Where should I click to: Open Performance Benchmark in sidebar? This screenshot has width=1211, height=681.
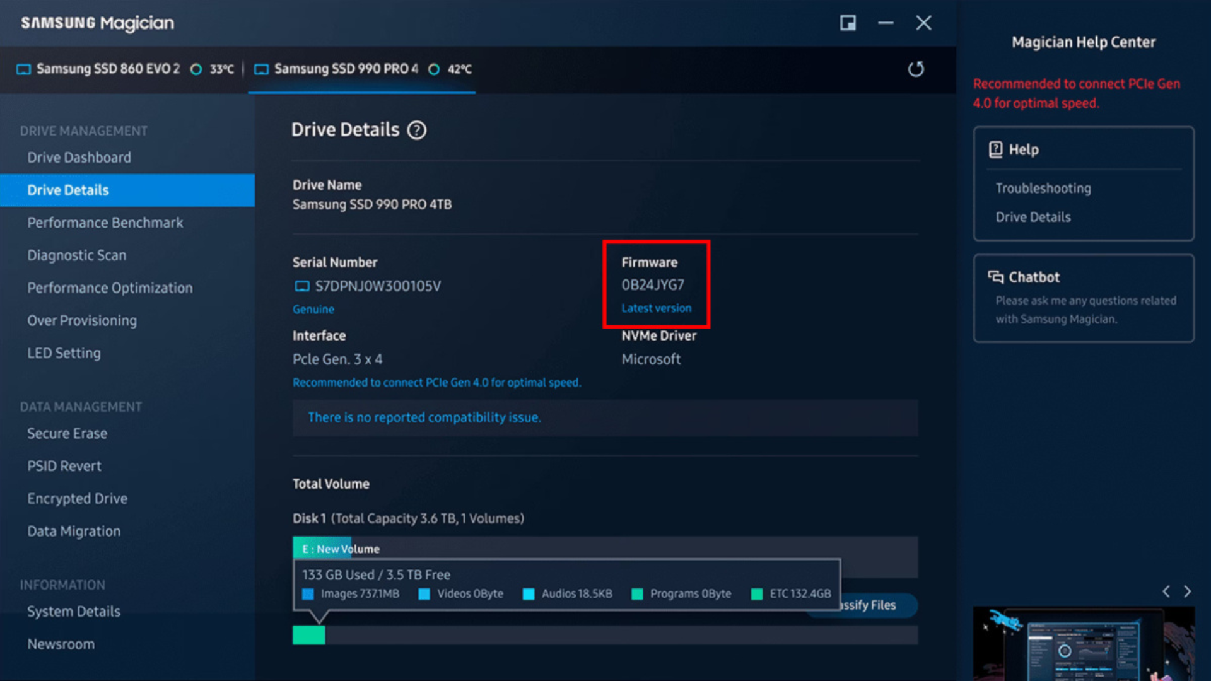[x=105, y=223]
